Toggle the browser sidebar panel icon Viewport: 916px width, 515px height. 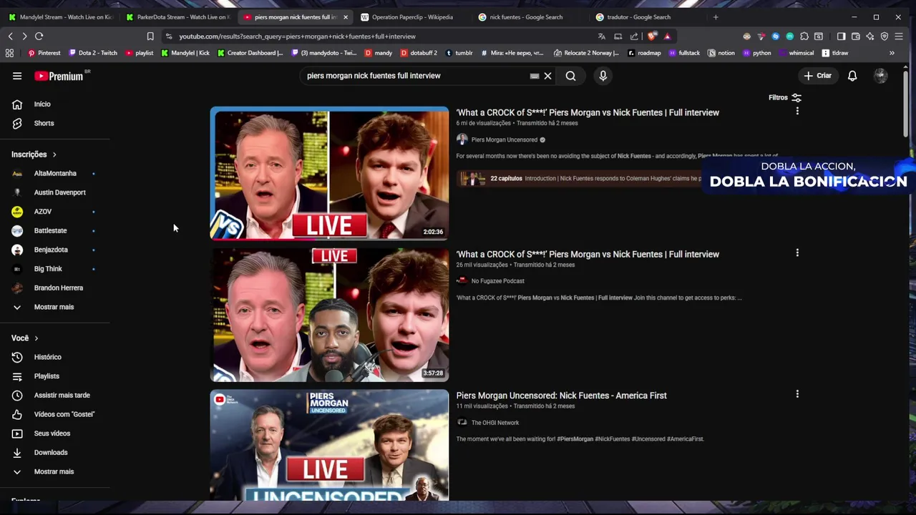click(841, 36)
